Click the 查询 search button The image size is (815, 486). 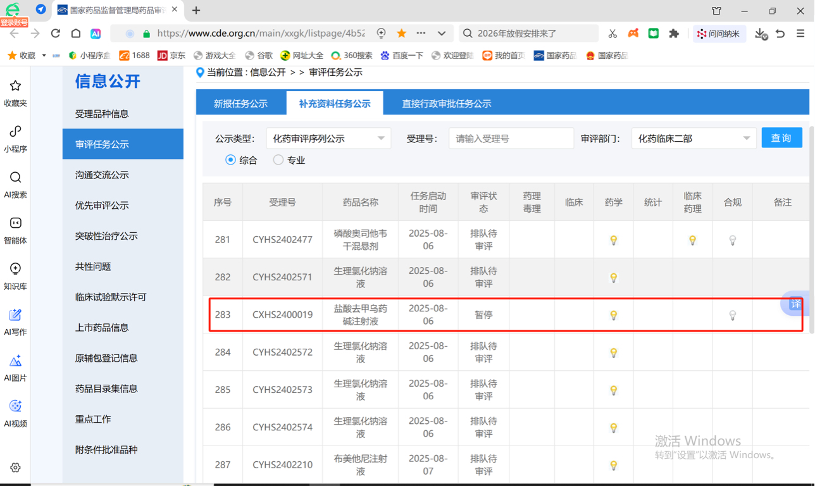pyautogui.click(x=781, y=138)
